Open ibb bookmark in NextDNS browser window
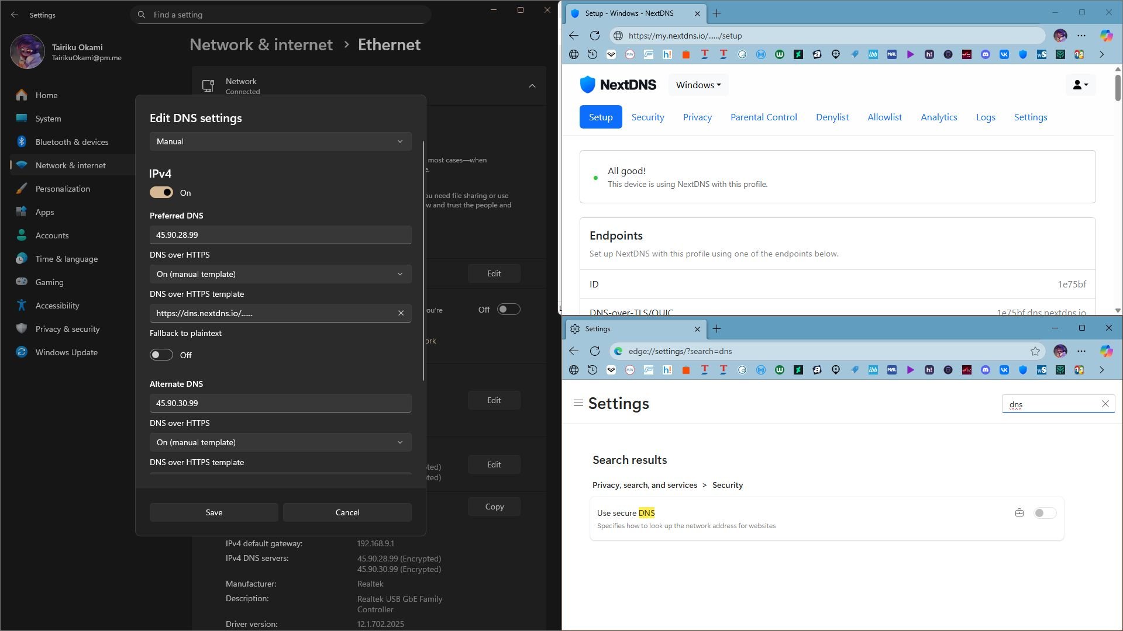Screen dimensions: 1123x631 873,54
